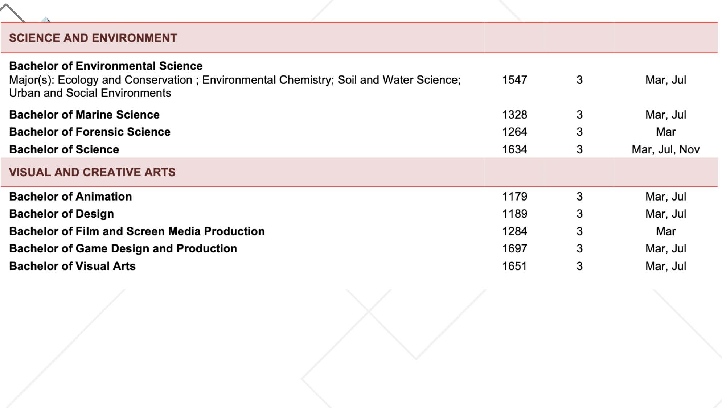
Task: Click course code 1328
Action: click(514, 115)
